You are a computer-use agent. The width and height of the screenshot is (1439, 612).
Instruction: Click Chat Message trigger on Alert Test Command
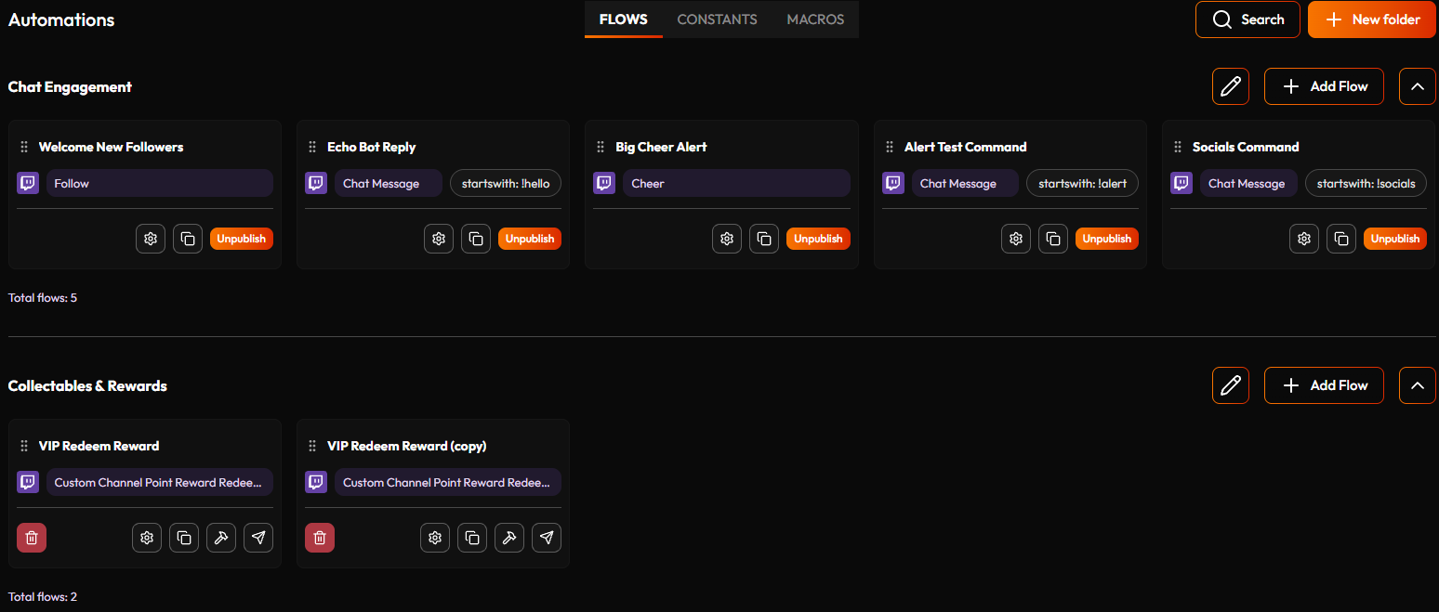965,183
